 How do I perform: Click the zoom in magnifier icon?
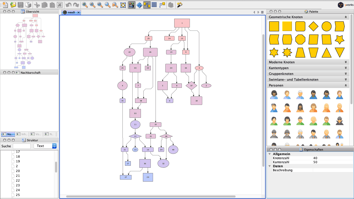point(85,5)
